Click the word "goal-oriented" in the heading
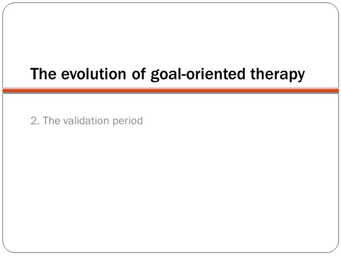Screen dimensions: 341x256 198,74
